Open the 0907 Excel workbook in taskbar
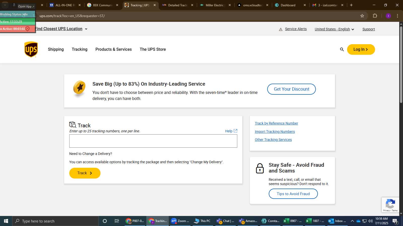The image size is (403, 226). (x=293, y=221)
